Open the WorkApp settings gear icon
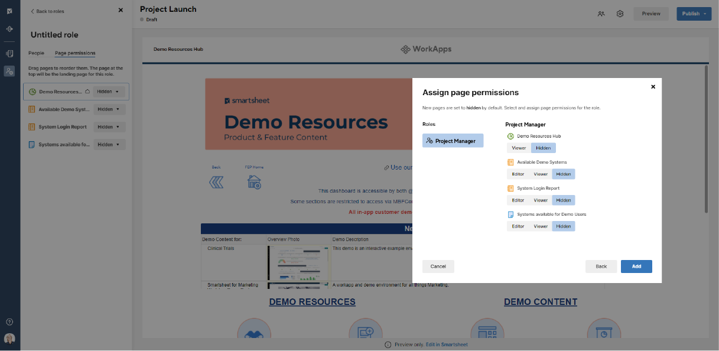 coord(620,13)
